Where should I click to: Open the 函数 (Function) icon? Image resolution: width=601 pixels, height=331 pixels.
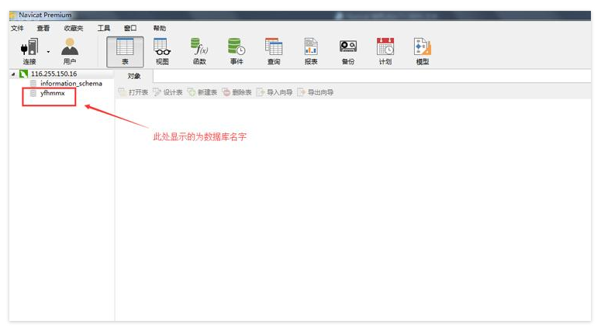point(199,50)
